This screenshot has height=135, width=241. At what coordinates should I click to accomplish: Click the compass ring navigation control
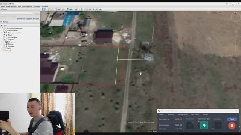tap(235, 17)
